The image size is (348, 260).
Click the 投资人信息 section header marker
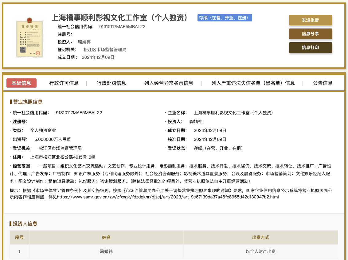tap(9, 224)
